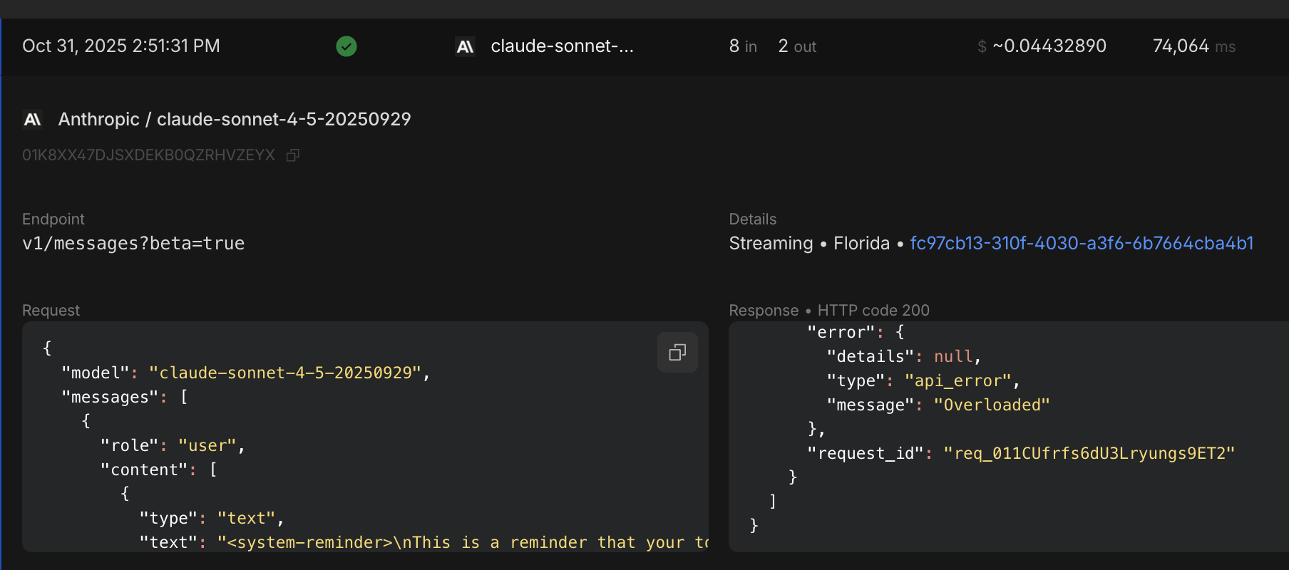Viewport: 1289px width, 570px height.
Task: Click the green success check icon
Action: coord(346,46)
